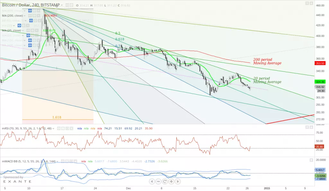Toggle visibility of MA (800, close)
Screen dimensions: 329x191
(x=30, y=10)
